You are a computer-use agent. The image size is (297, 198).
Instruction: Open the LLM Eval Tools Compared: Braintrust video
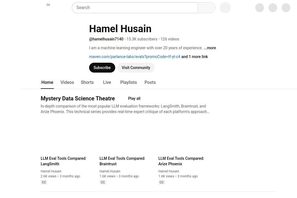[122, 161]
